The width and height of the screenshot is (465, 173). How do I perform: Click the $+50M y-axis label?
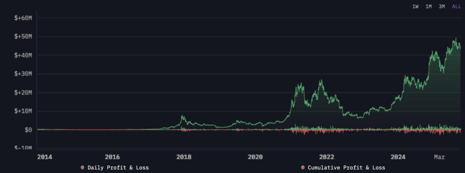click(x=23, y=36)
